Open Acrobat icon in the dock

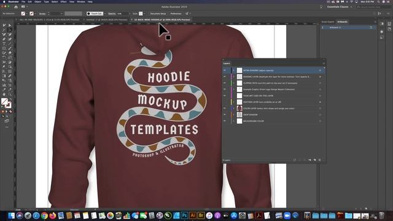tap(259, 215)
